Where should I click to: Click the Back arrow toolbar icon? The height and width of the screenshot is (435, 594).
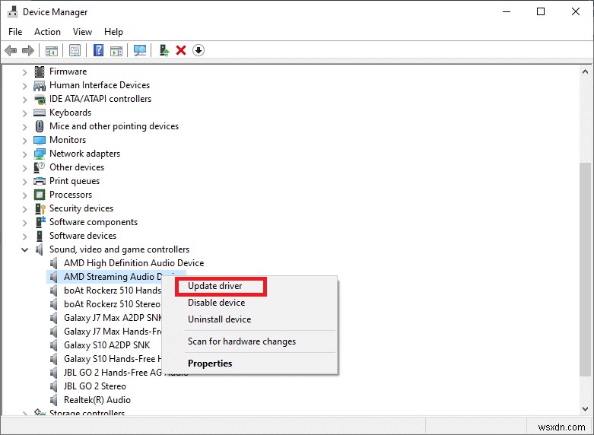(x=11, y=50)
